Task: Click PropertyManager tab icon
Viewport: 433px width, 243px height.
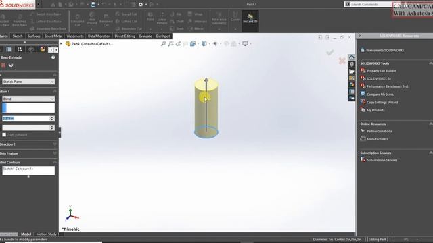Action: tap(9, 49)
